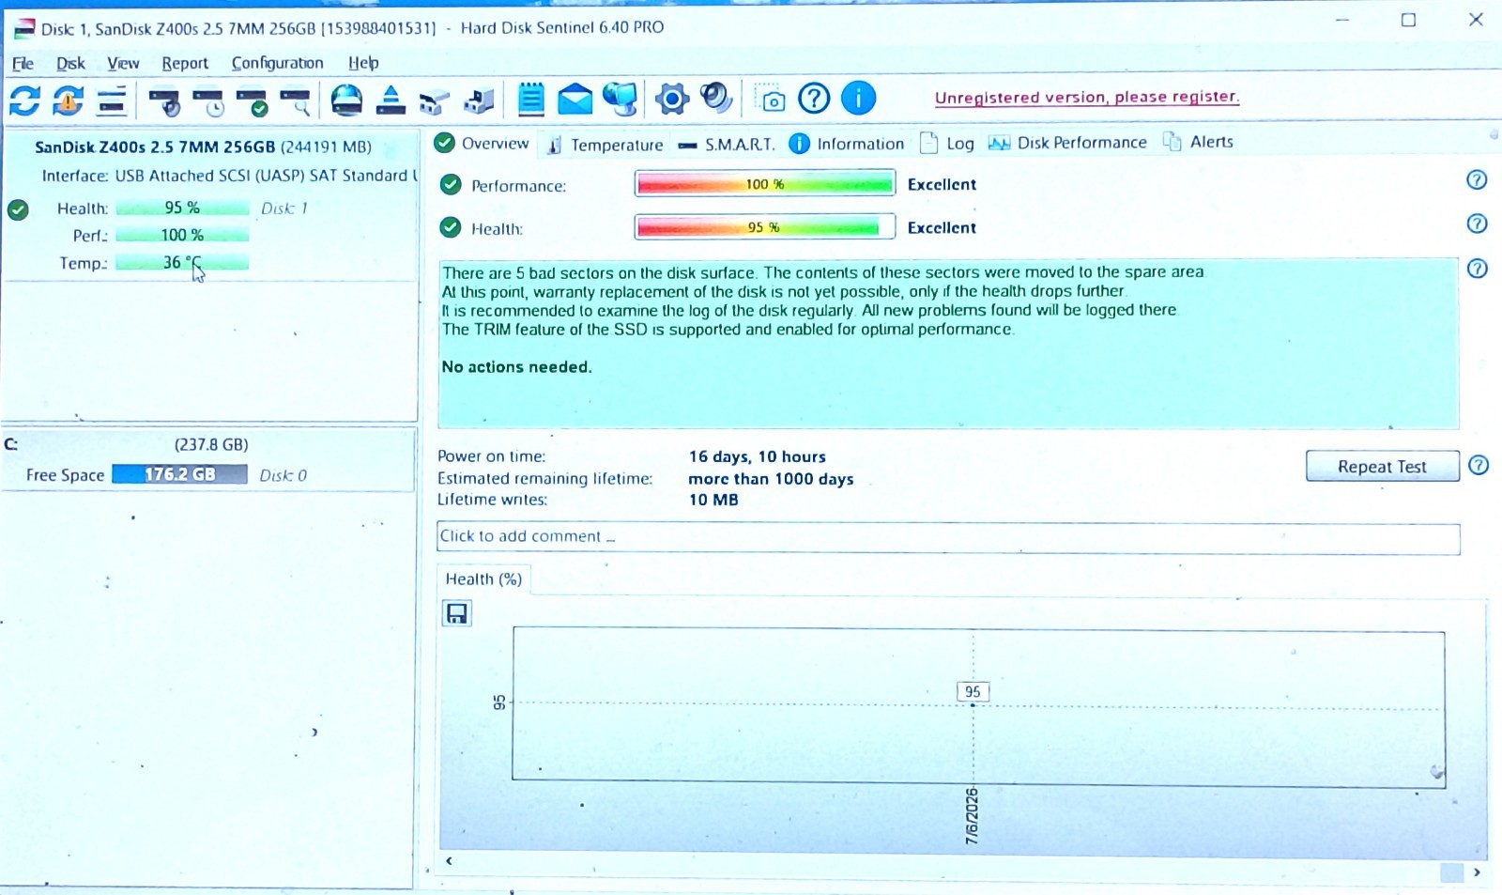The image size is (1502, 895).
Task: Click the help icon beside the status text box
Action: click(1478, 269)
